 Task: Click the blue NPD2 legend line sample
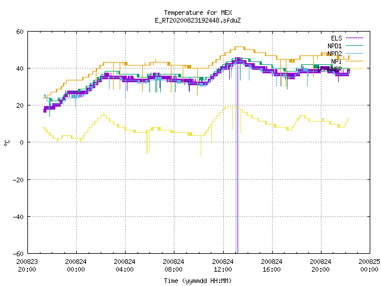(x=354, y=53)
